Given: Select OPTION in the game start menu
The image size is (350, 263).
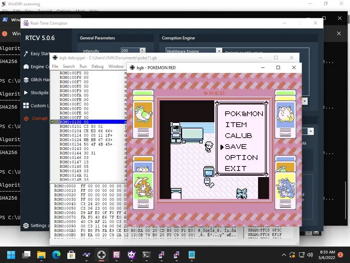Looking at the screenshot, I should point(241,158).
